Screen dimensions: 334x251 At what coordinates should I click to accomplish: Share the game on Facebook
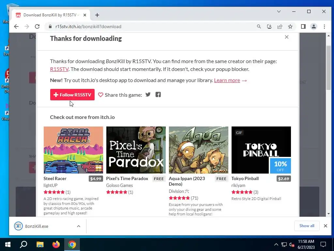158,94
